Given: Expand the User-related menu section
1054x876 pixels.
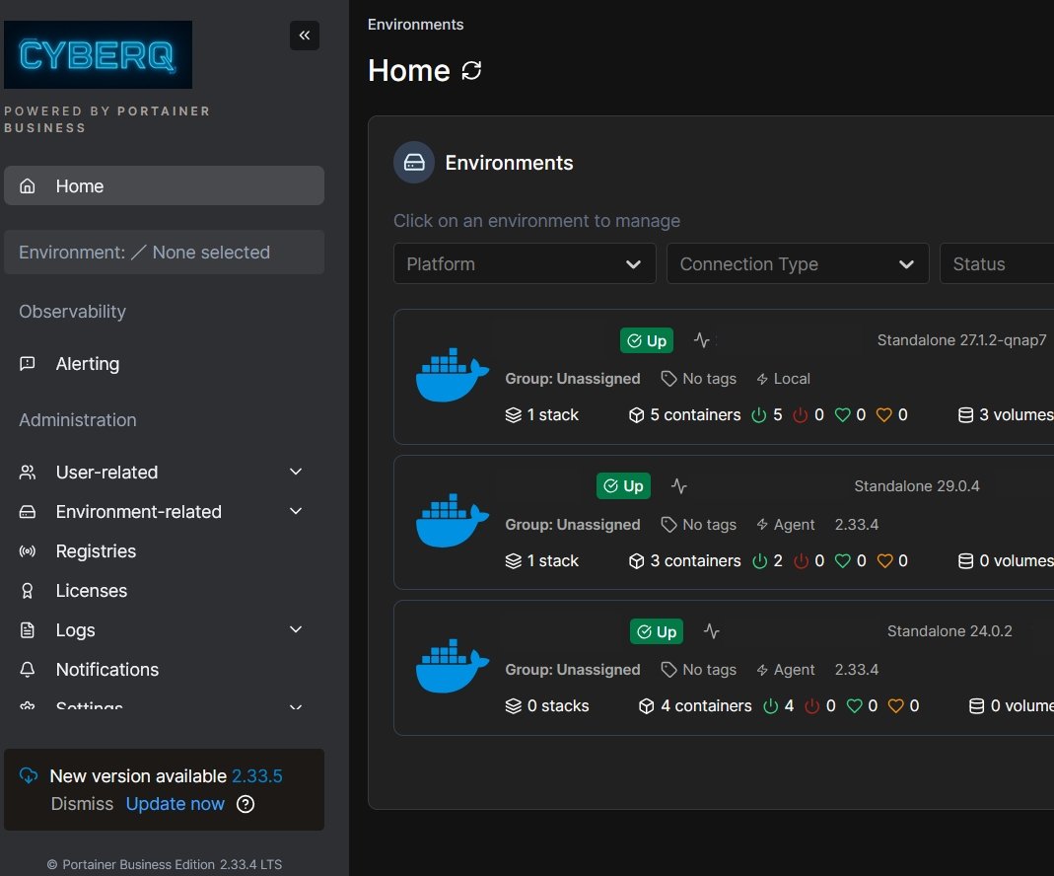Looking at the screenshot, I should 164,473.
